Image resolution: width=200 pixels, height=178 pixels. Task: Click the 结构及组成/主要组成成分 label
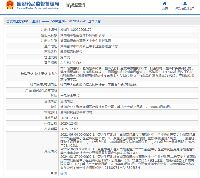click(x=39, y=74)
